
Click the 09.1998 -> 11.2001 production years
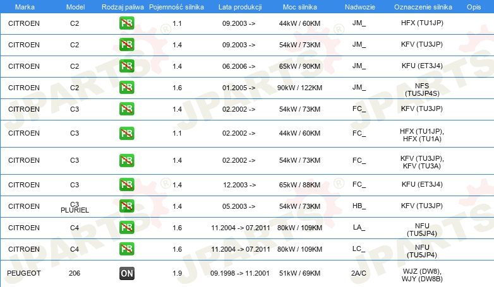(x=240, y=273)
